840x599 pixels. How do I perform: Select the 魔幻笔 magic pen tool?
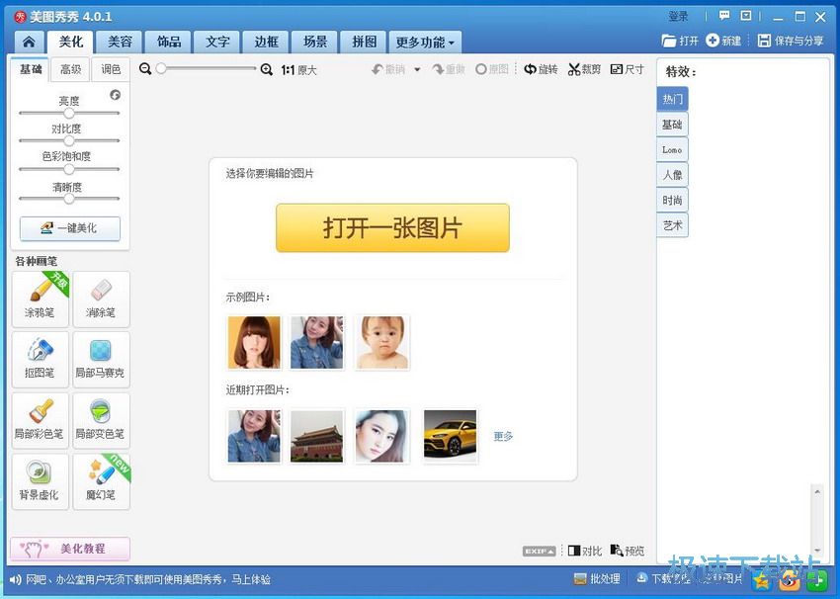pyautogui.click(x=101, y=481)
